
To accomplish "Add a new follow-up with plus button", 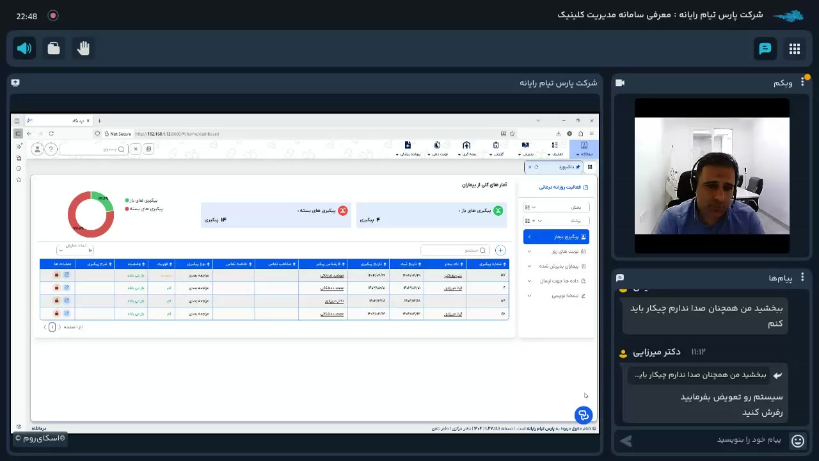I will 500,250.
